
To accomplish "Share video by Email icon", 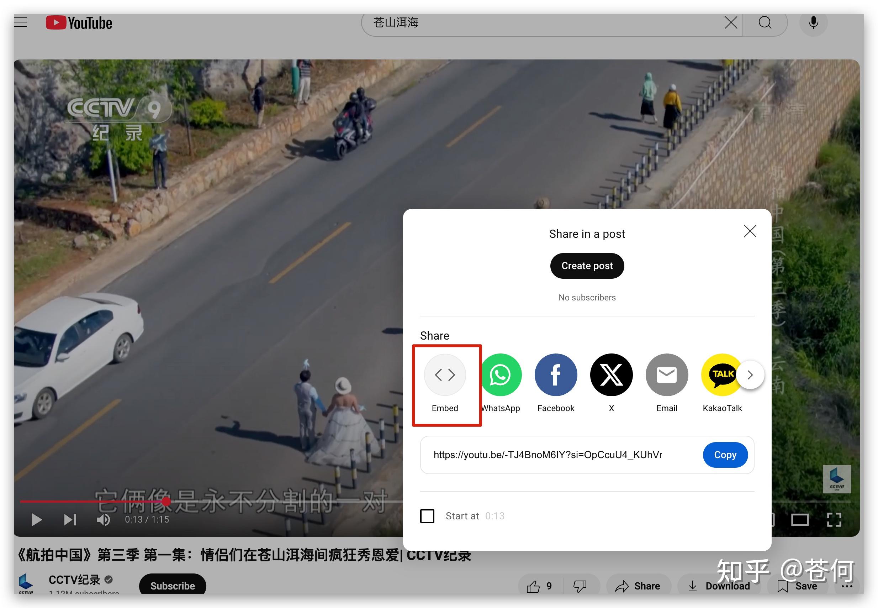I will [667, 374].
